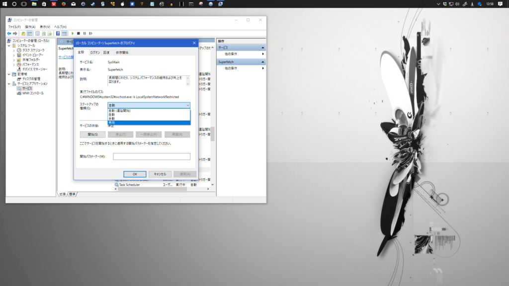Viewport: 509px width, 286px height.
Task: Open the Action Center notification icon
Action: [500, 4]
